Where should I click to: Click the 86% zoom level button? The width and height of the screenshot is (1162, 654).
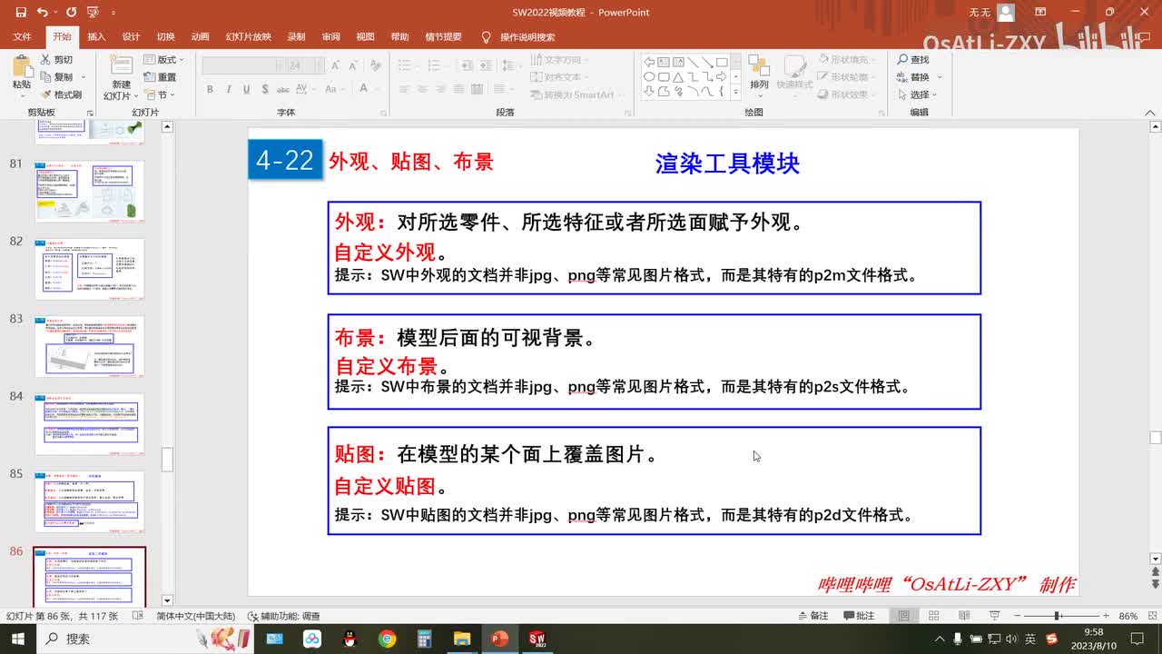click(x=1128, y=616)
